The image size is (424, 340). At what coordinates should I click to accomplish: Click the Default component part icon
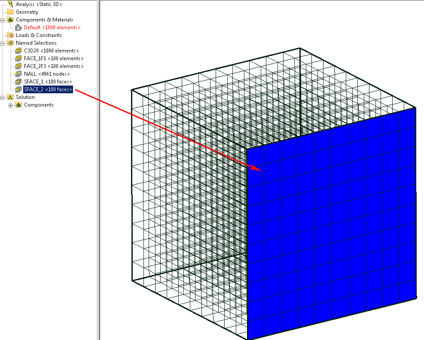click(18, 28)
